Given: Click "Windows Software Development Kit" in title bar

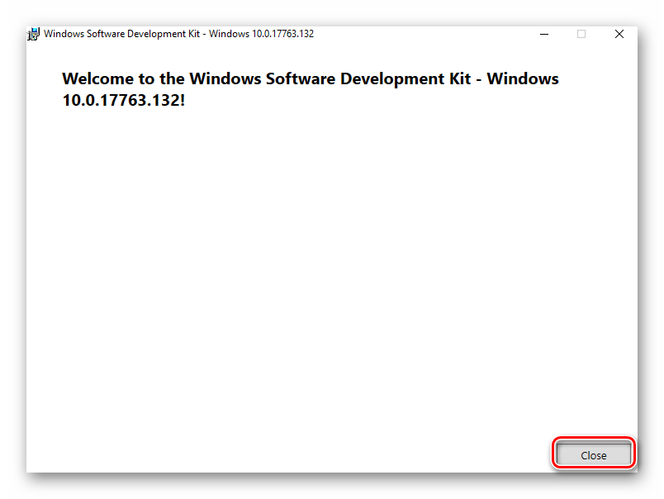Looking at the screenshot, I should tap(122, 35).
